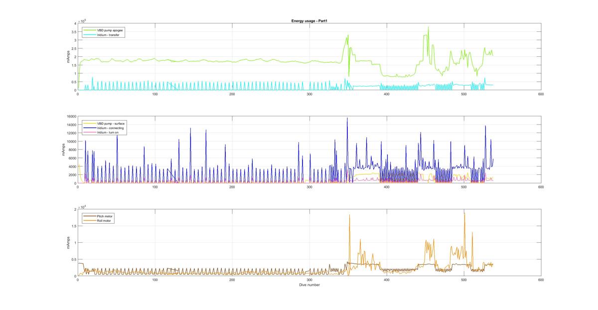Click the "×10⁵" exponent label of top plot
The height and width of the screenshot is (310, 598).
pyautogui.click(x=82, y=20)
